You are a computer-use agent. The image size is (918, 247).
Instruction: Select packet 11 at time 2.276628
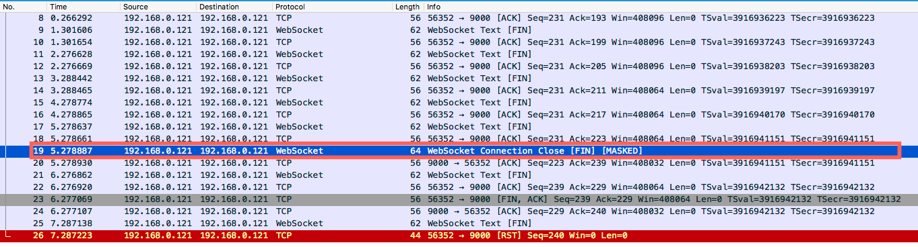coord(459,54)
